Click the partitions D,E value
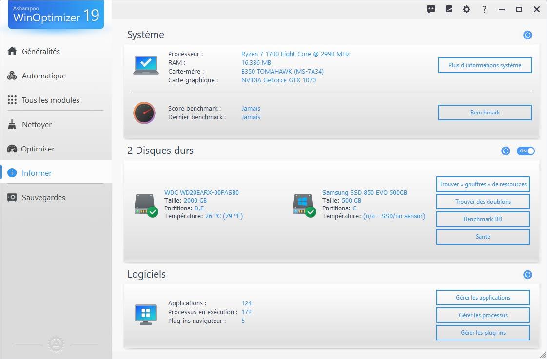Screen dimensions: 547x359 tap(199, 208)
